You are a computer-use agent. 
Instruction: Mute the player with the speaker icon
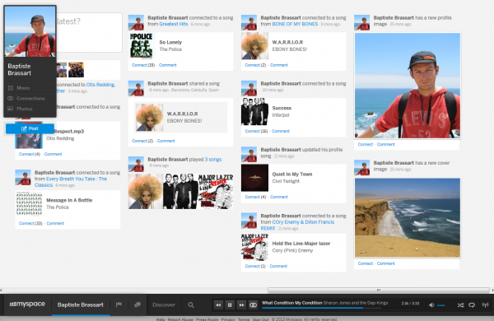tap(431, 305)
